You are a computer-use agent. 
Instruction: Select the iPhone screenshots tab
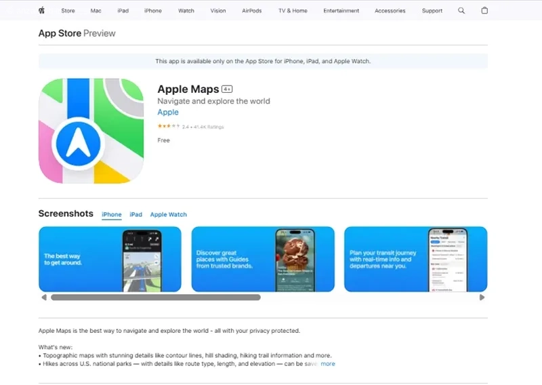click(x=112, y=214)
